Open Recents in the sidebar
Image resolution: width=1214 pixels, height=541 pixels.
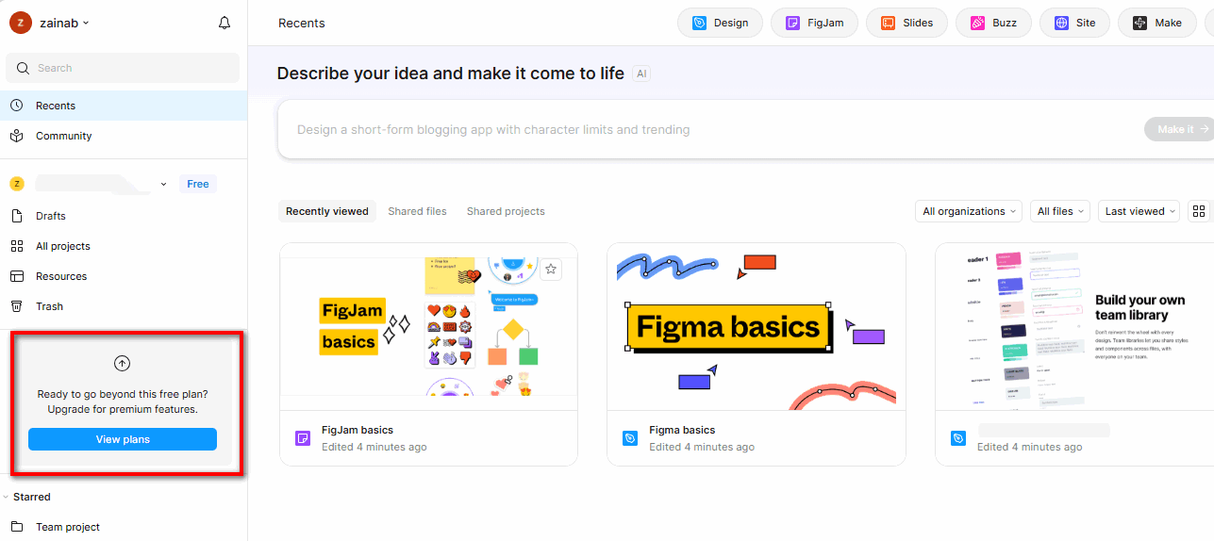(124, 106)
